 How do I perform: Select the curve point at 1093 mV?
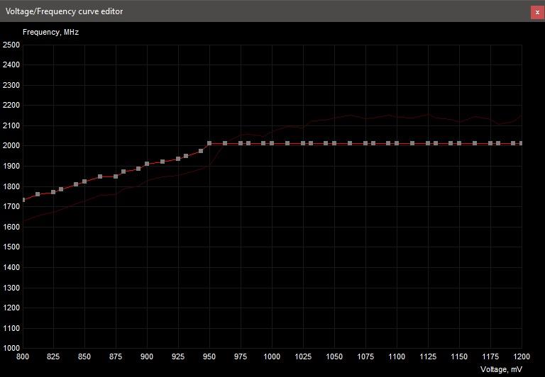[x=388, y=143]
